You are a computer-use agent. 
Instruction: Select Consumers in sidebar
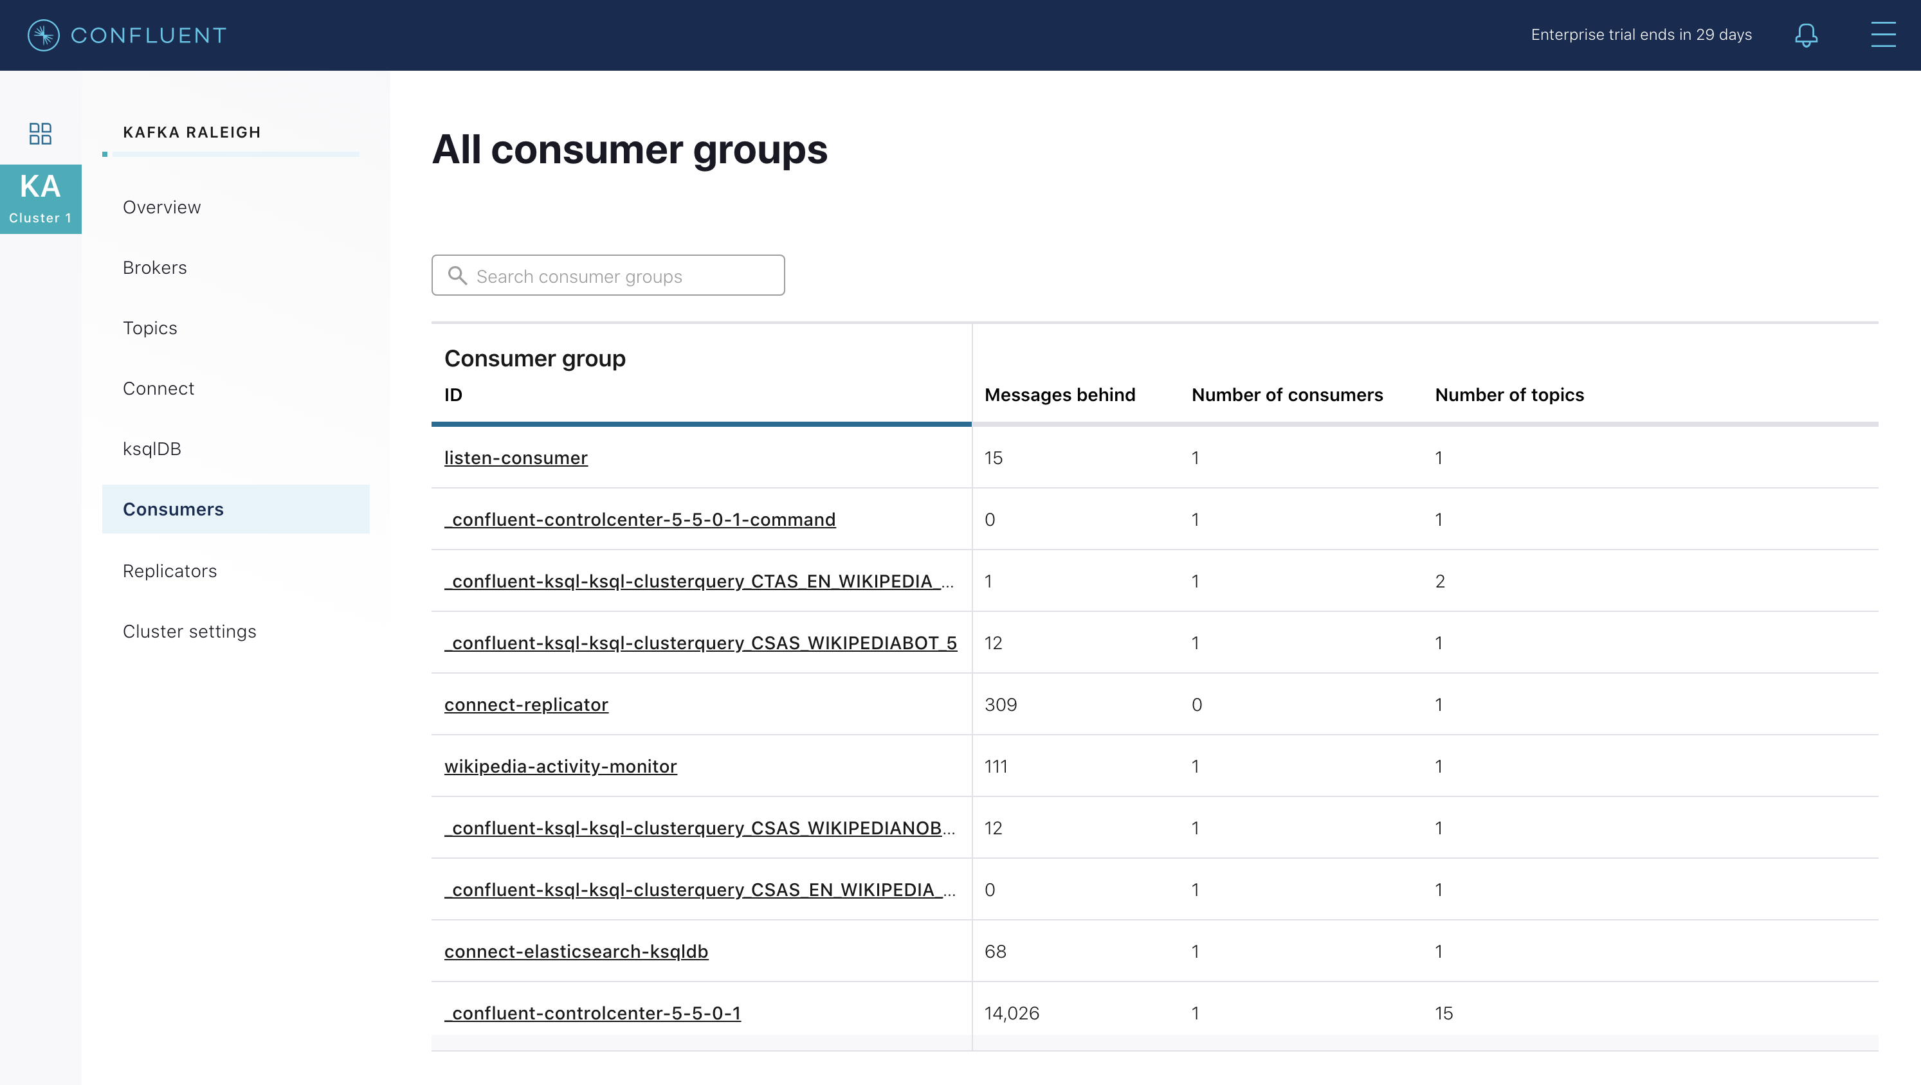click(235, 509)
